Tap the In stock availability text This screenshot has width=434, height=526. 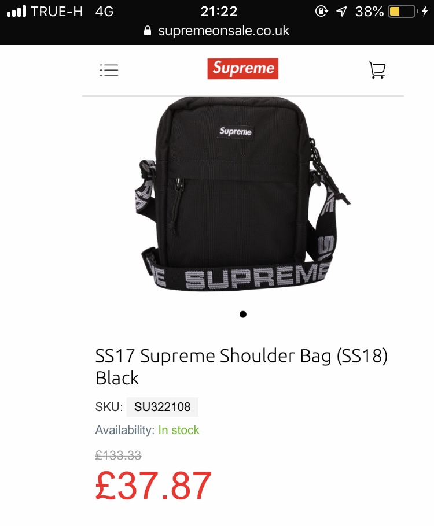tap(179, 430)
